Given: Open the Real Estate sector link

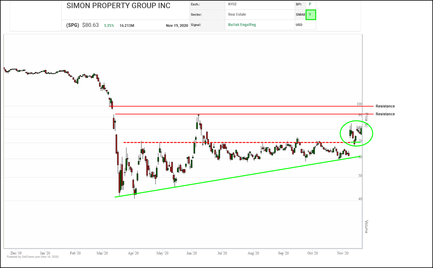Looking at the screenshot, I should click(237, 14).
